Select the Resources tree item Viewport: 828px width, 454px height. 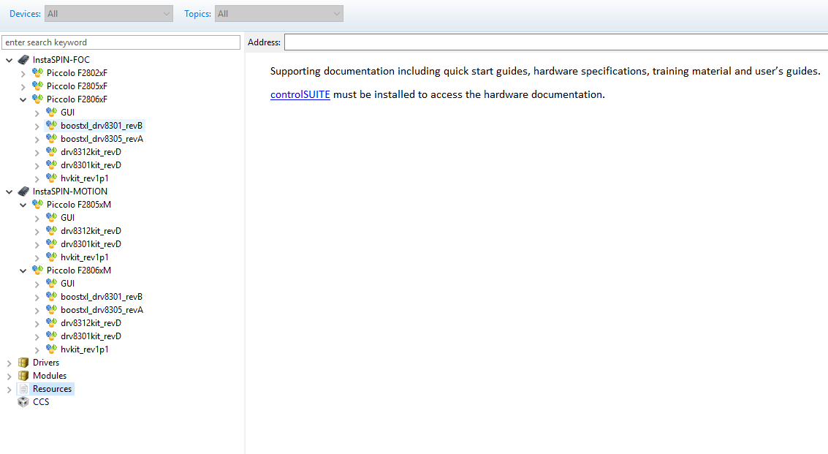tap(53, 389)
